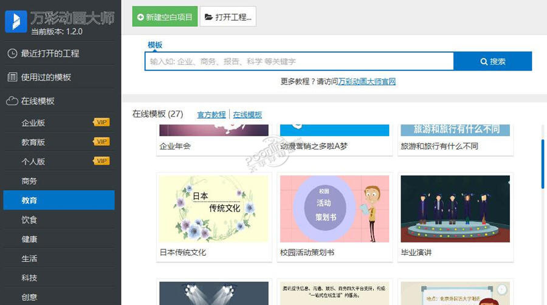Open the 企业年会 template thumbnail
This screenshot has height=305, width=547.
click(x=214, y=130)
